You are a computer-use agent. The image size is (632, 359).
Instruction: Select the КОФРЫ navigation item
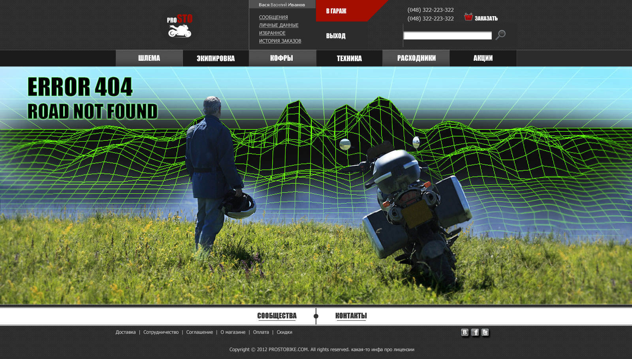282,58
